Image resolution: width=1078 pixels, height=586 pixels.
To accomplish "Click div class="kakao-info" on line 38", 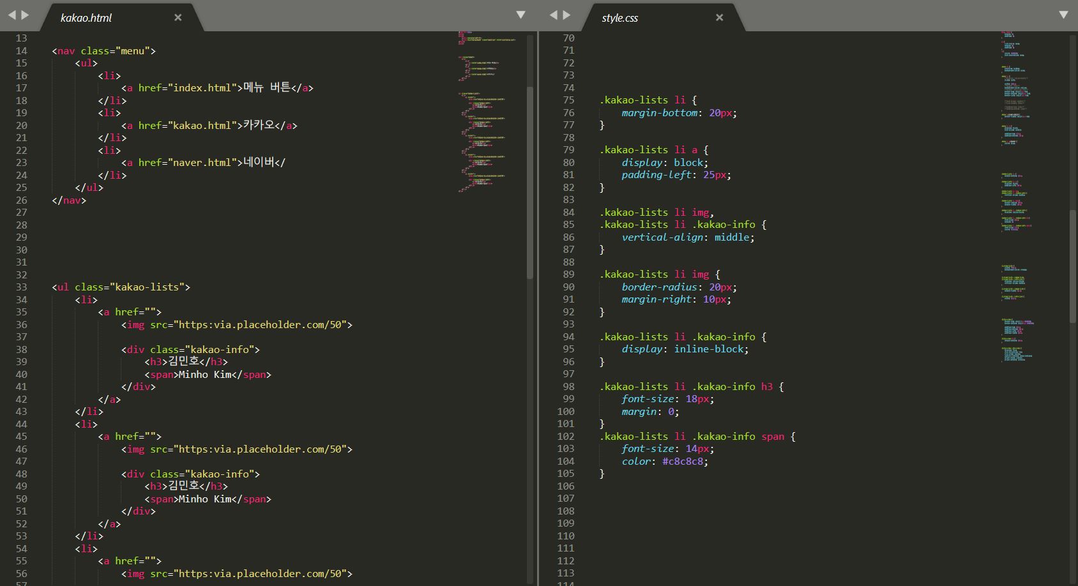I will point(190,350).
